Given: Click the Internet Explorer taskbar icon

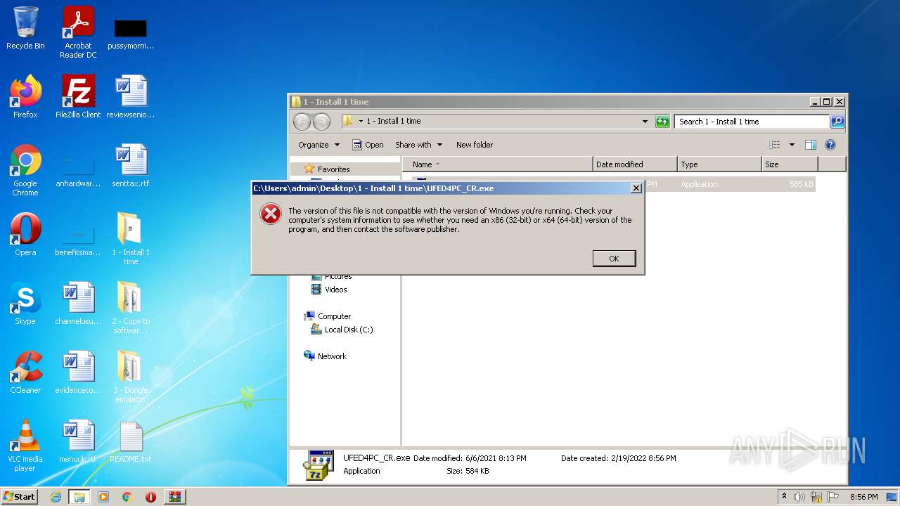Looking at the screenshot, I should pyautogui.click(x=56, y=497).
